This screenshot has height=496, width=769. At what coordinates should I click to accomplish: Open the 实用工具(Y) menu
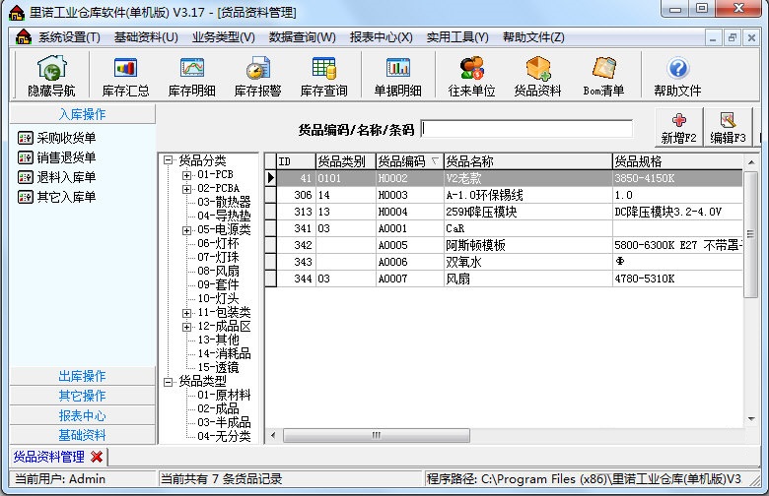[457, 37]
